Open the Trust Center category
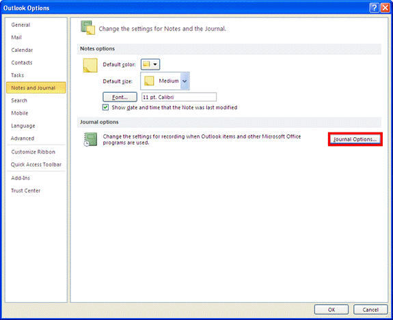Viewport: 393px width, 320px height. pos(25,190)
